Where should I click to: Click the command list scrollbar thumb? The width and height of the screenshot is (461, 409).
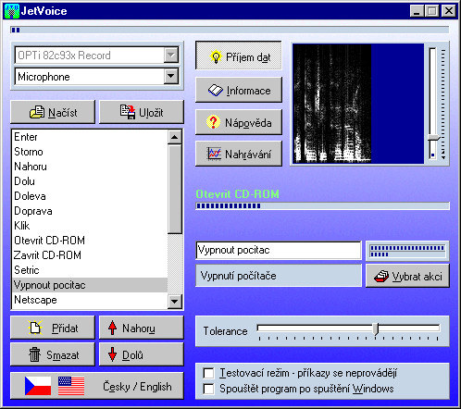point(175,189)
